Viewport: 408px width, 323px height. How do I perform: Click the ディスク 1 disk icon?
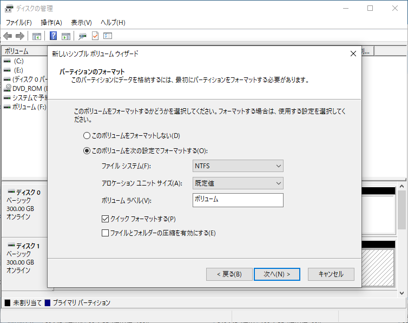[11, 245]
